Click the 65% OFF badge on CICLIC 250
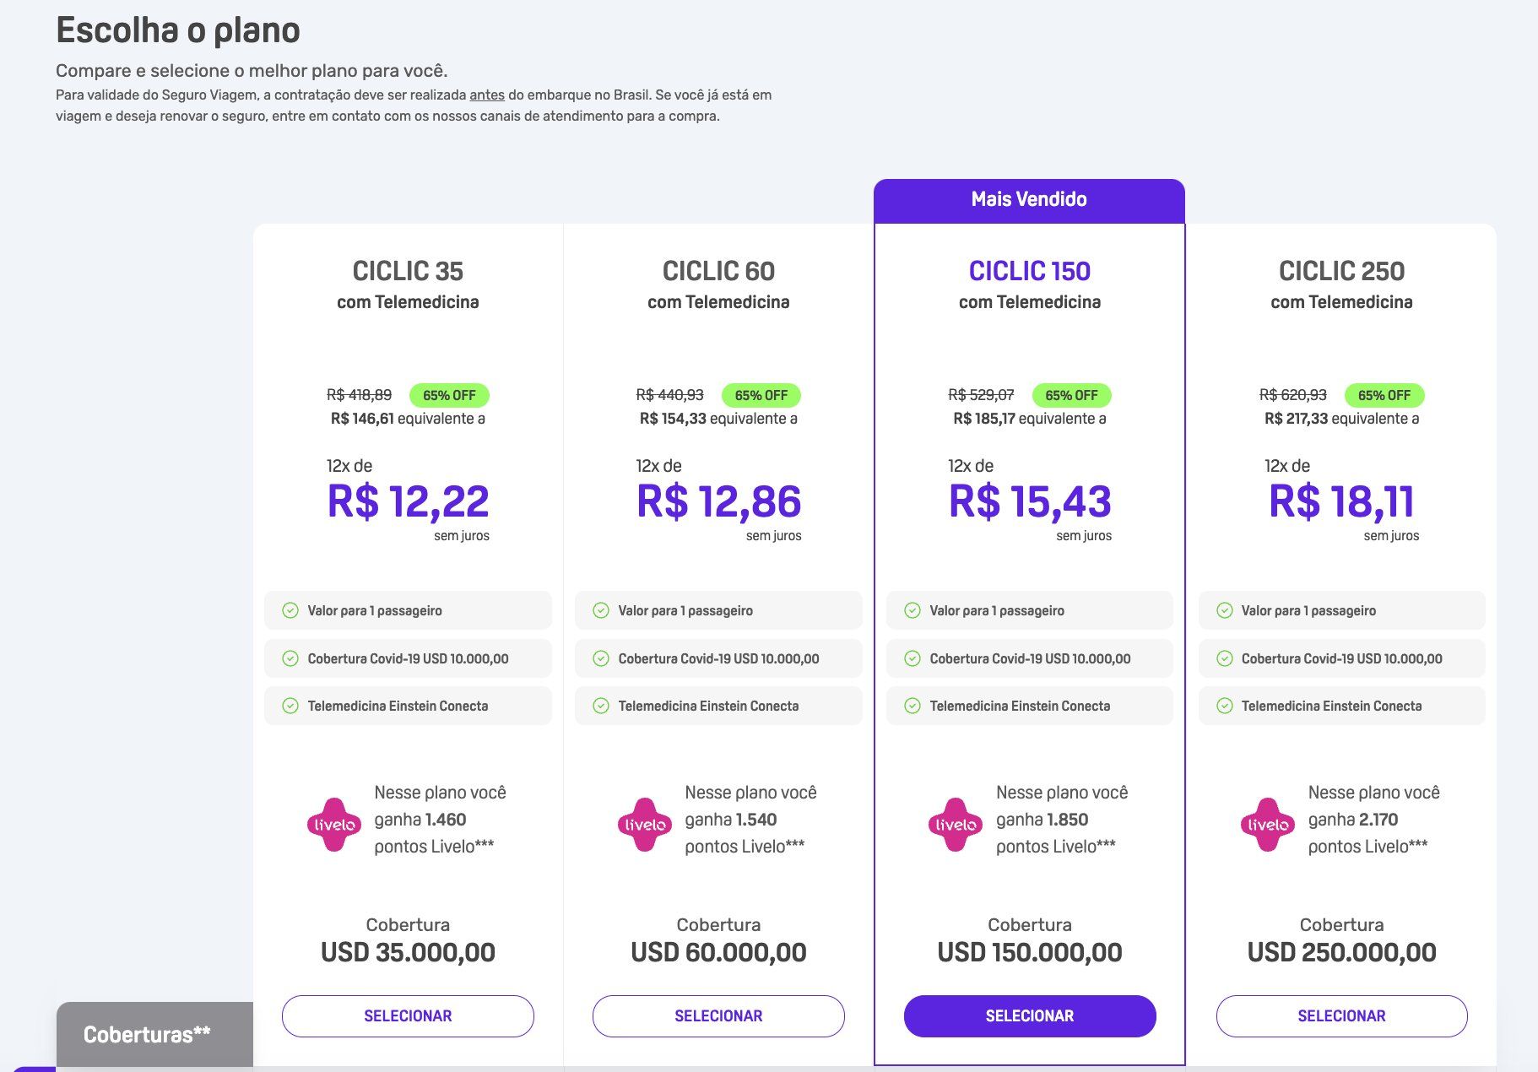Viewport: 1538px width, 1072px height. pos(1384,395)
